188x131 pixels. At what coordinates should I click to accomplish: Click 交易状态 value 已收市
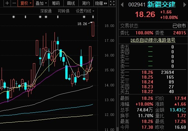[179, 26]
